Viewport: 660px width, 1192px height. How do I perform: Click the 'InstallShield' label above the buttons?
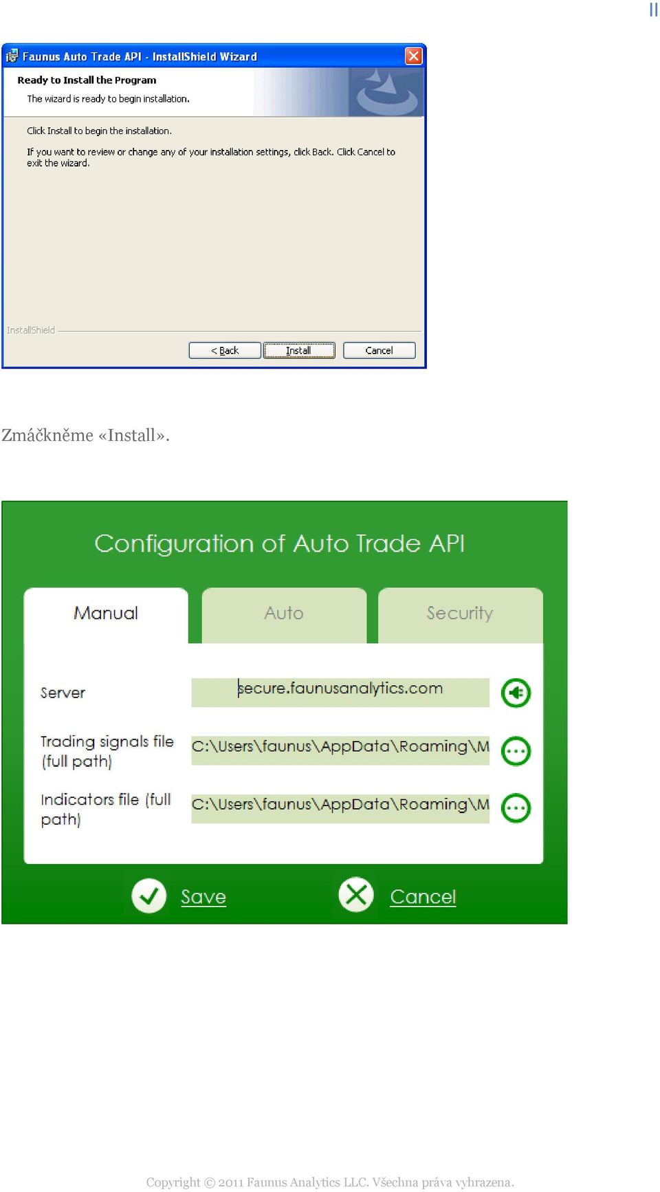(31, 330)
